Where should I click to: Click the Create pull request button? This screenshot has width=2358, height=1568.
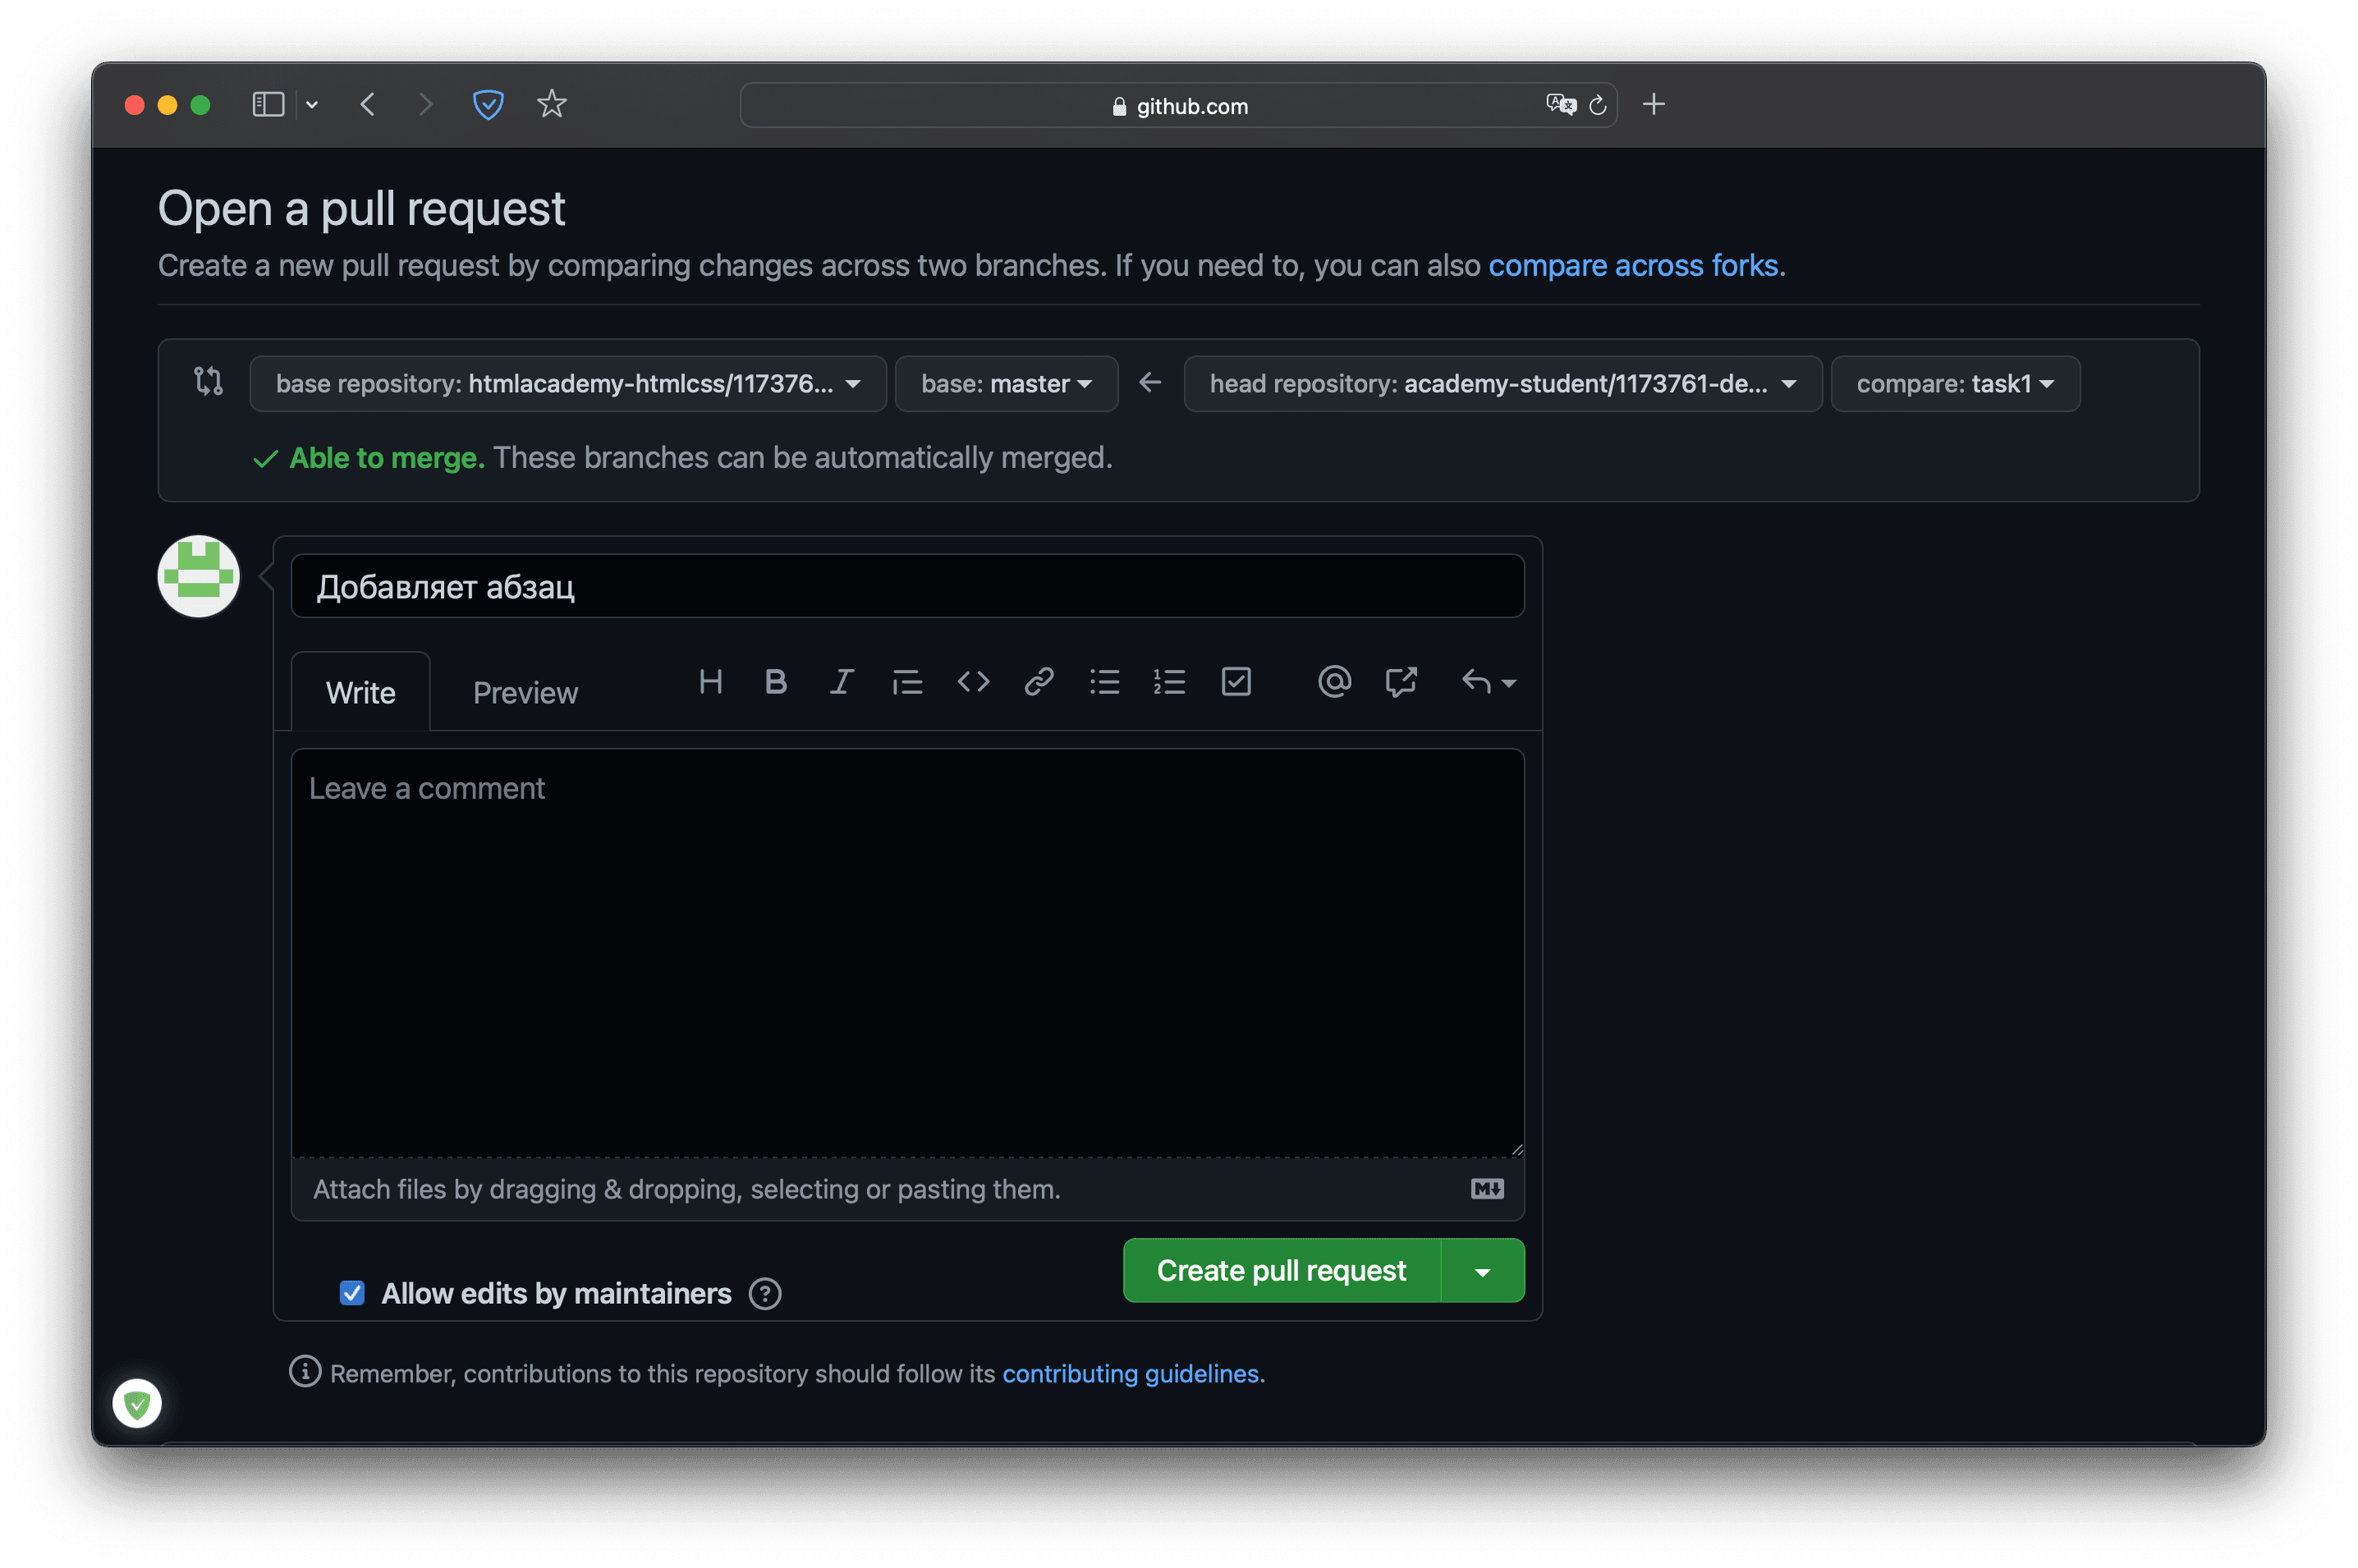1281,1268
